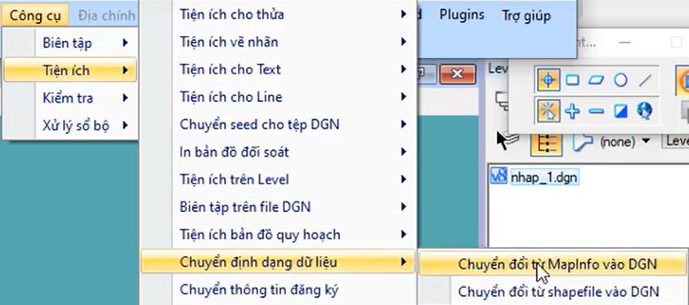Switch to Subtract selection mode minus icon
The width and height of the screenshot is (689, 305).
click(596, 111)
